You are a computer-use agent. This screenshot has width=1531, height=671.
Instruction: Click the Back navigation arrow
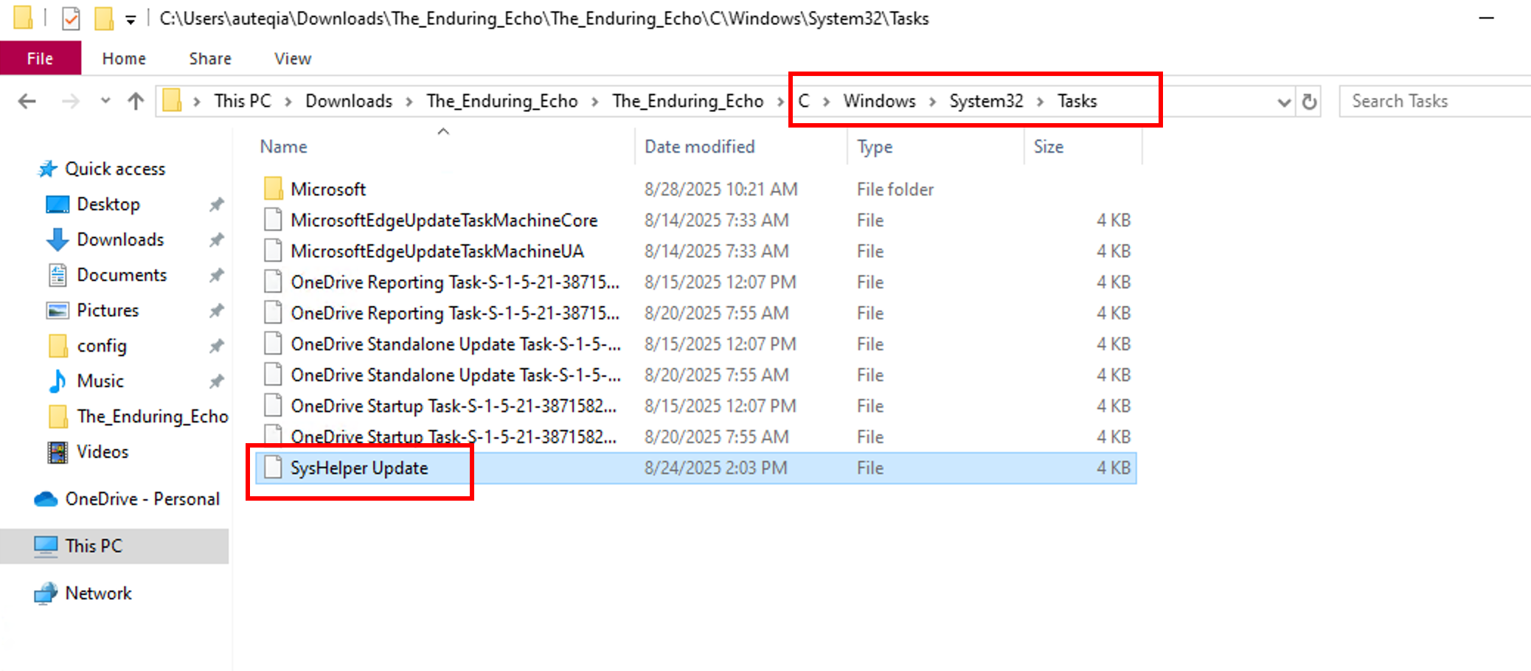(27, 101)
